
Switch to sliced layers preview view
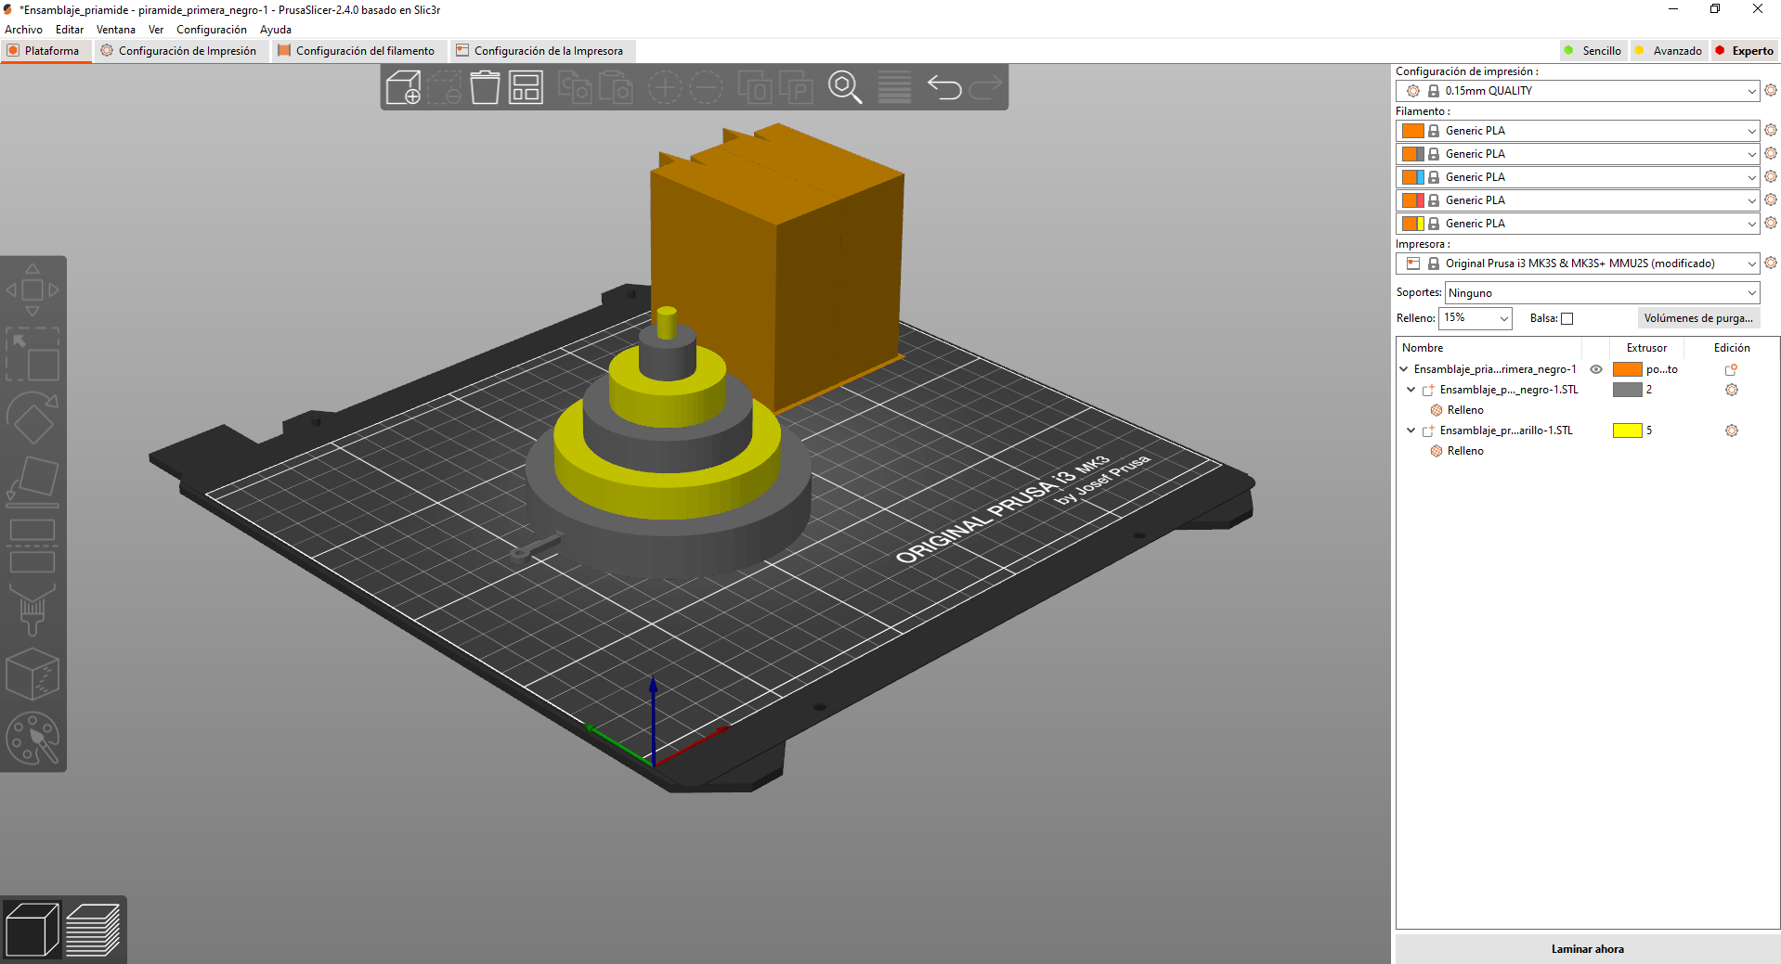coord(93,929)
